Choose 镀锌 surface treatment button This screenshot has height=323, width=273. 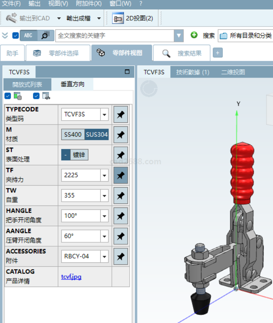point(79,155)
